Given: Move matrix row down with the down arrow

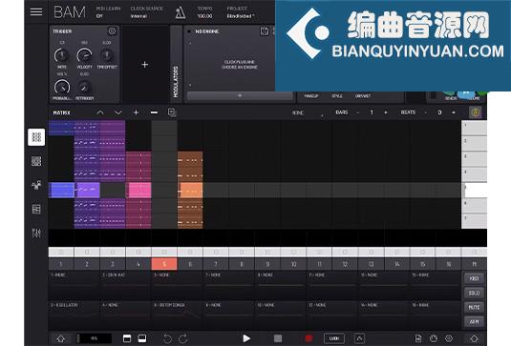Looking at the screenshot, I should click(118, 112).
